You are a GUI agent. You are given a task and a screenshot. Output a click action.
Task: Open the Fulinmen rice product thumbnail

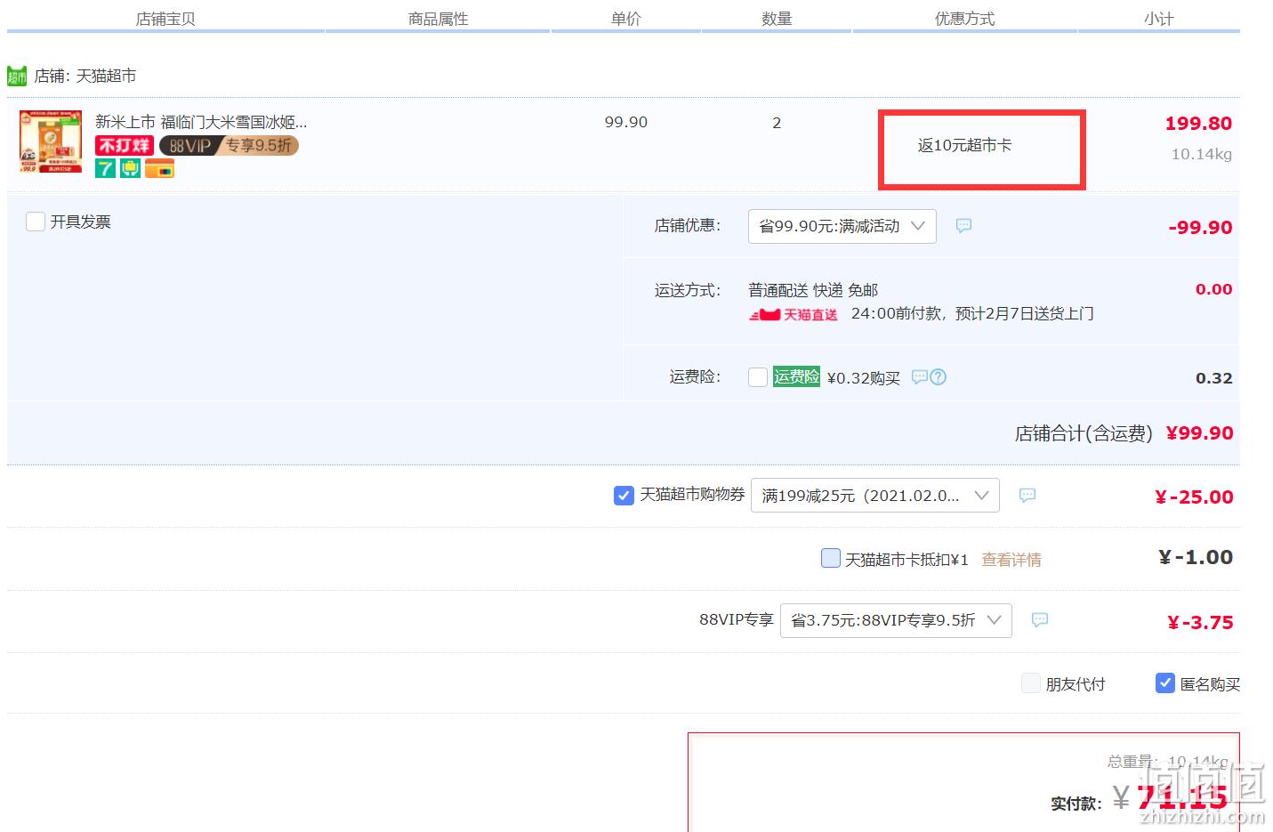pos(51,142)
